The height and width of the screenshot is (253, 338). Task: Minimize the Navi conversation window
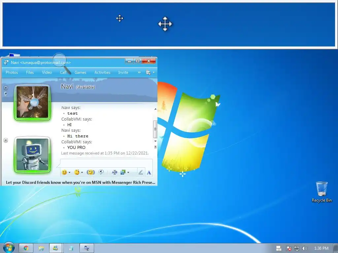point(129,61)
